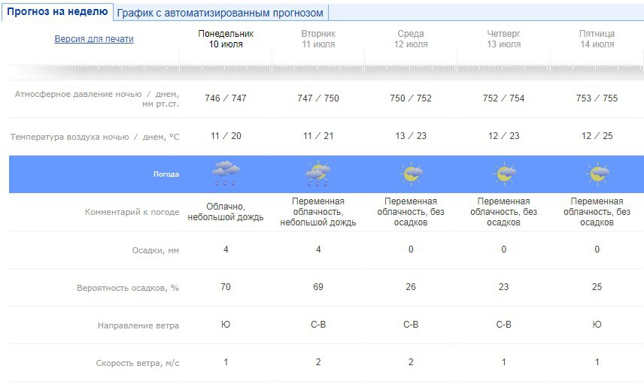Click Thursday's partly cloudy sun icon
The width and height of the screenshot is (644, 384).
(x=504, y=174)
